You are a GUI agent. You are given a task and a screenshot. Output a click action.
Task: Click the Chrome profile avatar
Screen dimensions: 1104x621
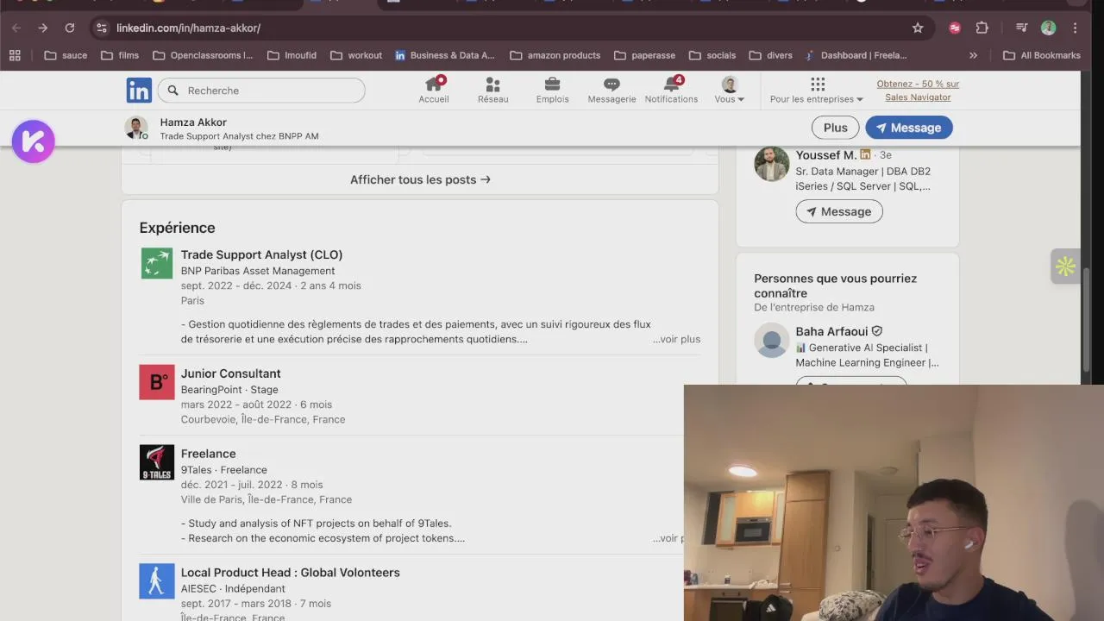[1048, 28]
